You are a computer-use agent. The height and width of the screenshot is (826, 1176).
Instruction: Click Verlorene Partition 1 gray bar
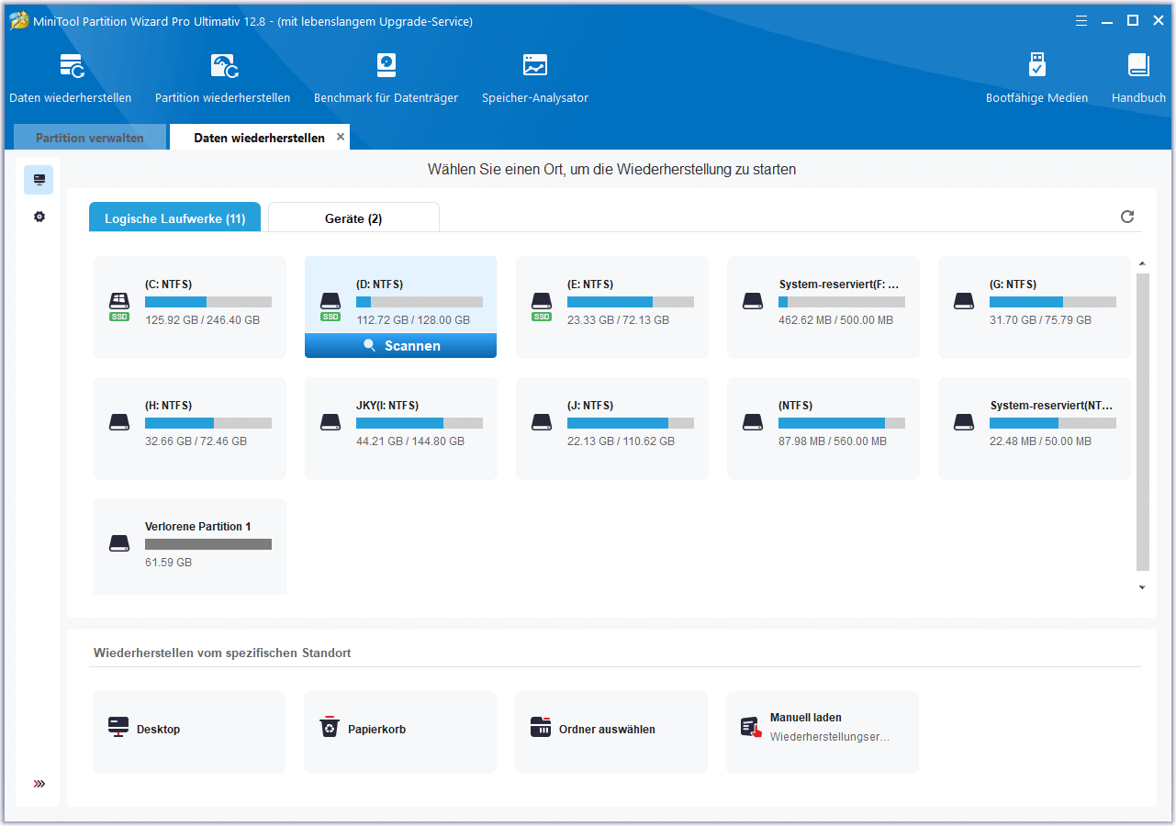(x=208, y=544)
